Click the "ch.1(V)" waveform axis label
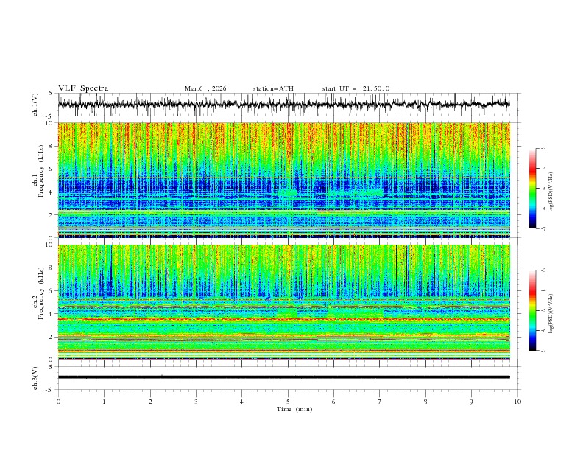The width and height of the screenshot is (583, 451). (x=35, y=105)
